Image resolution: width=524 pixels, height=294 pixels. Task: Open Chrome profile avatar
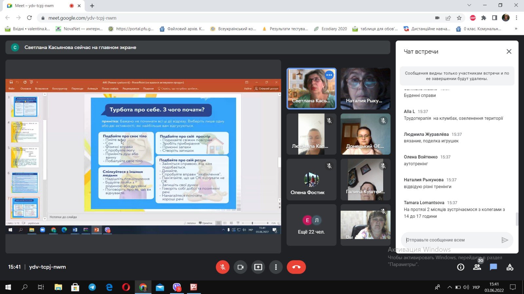point(506,18)
